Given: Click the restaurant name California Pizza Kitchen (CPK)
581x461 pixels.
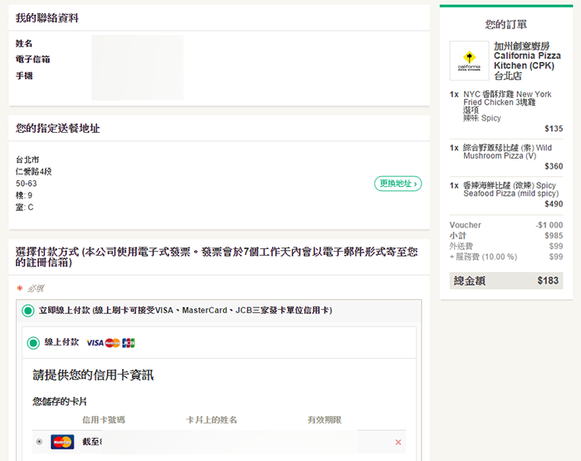Looking at the screenshot, I should [527, 61].
